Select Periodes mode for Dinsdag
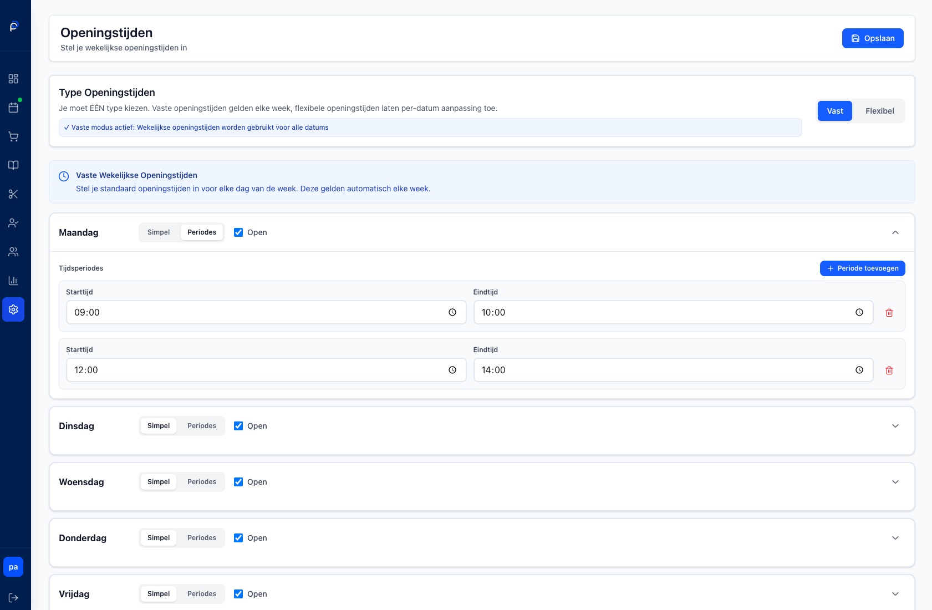 coord(202,426)
